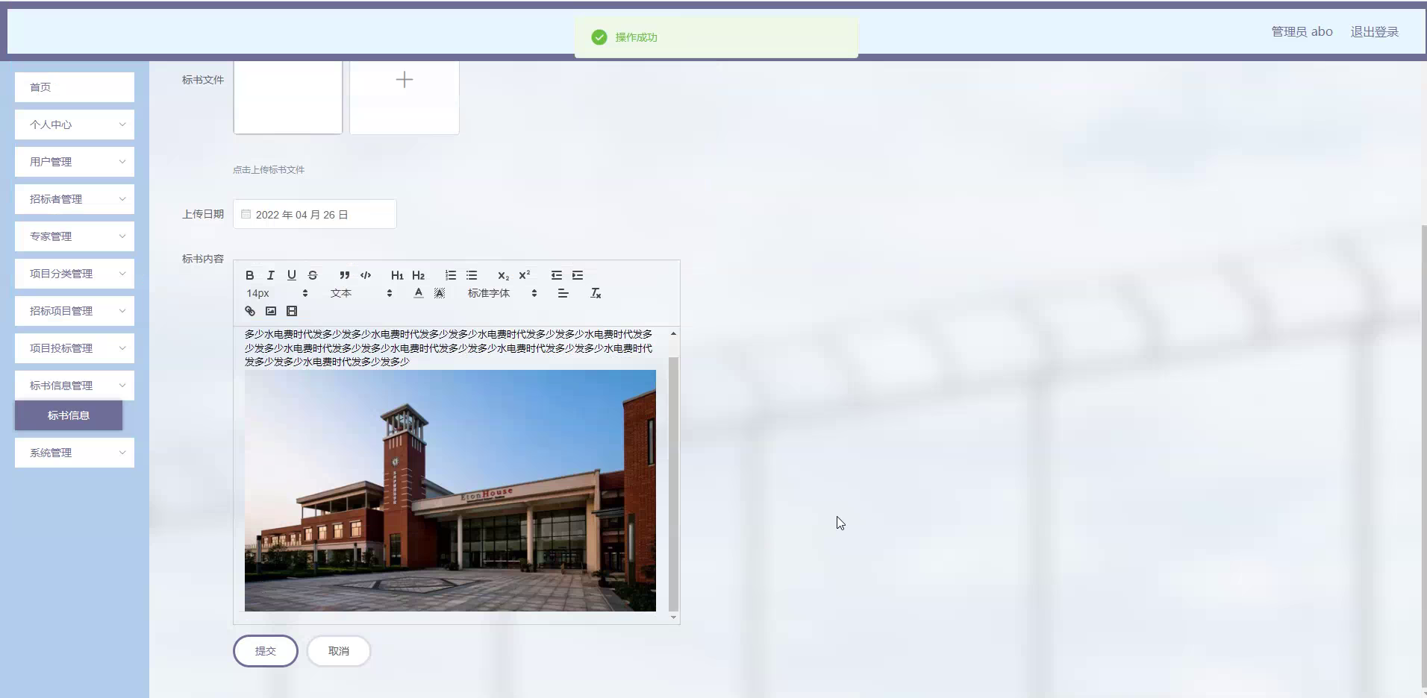The image size is (1427, 698).
Task: Open the 标书信息 submenu item
Action: (x=69, y=415)
